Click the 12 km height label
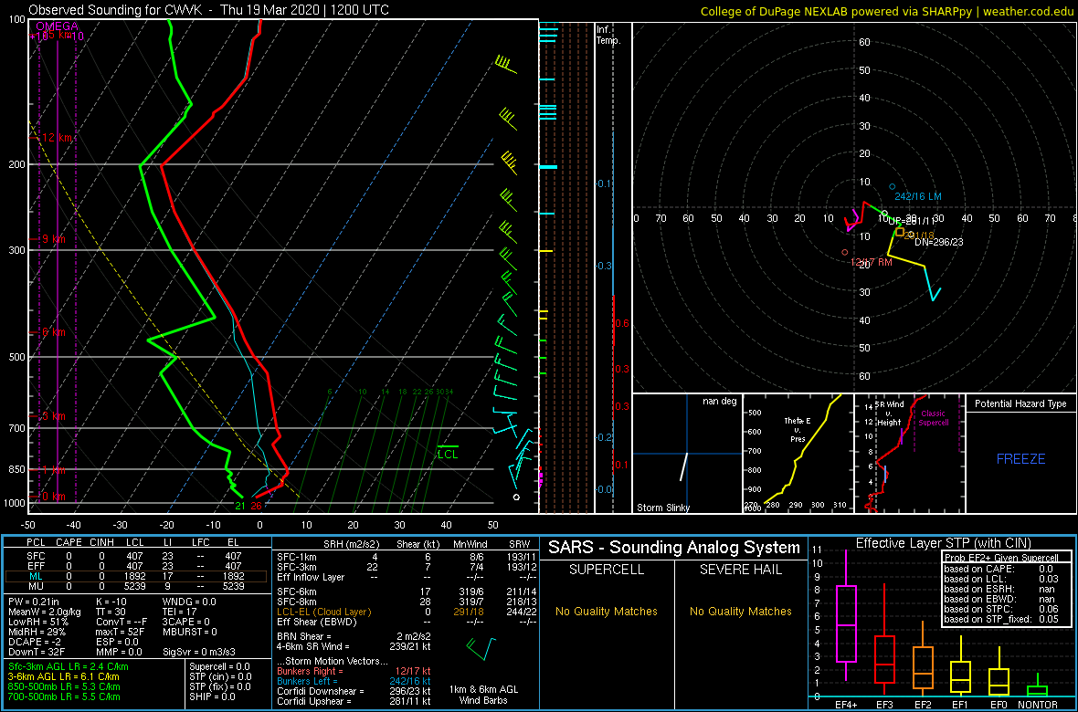Image resolution: width=1078 pixels, height=712 pixels. click(x=57, y=138)
